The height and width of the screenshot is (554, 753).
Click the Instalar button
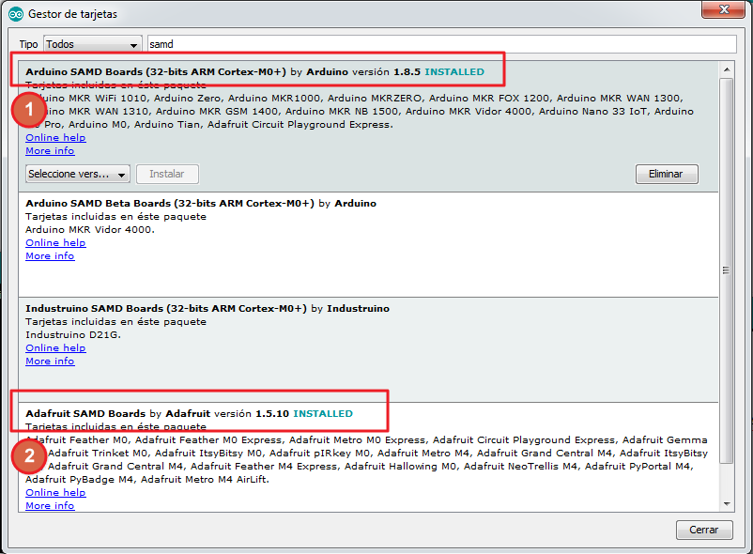tap(167, 174)
